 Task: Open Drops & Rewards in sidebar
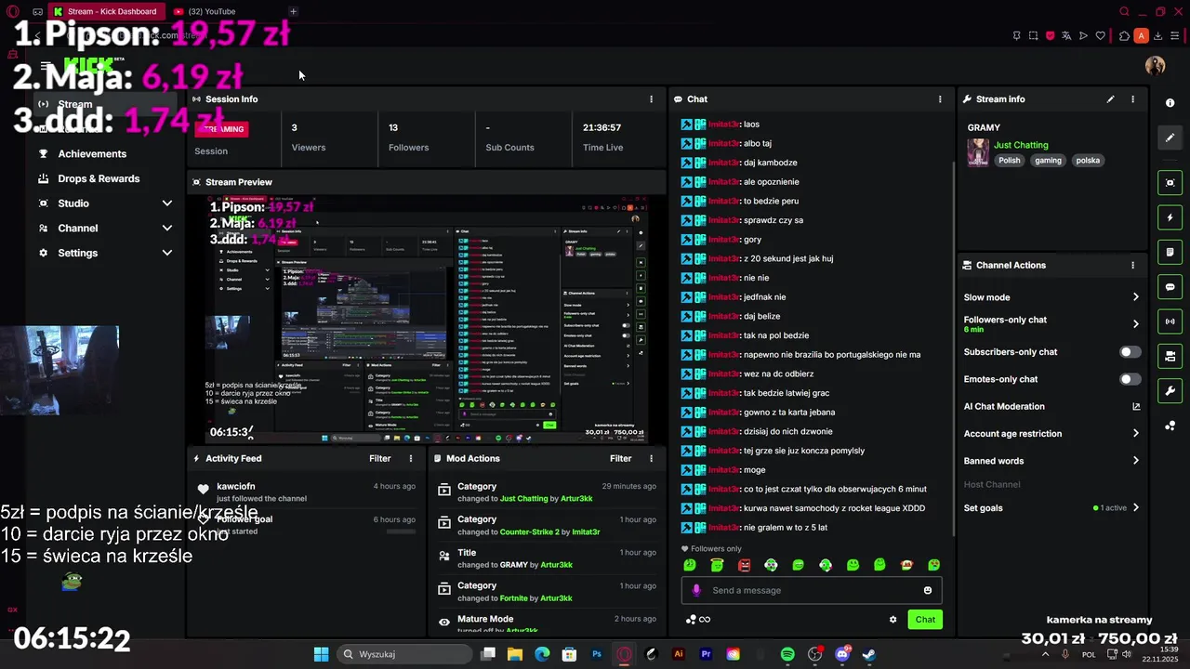[x=99, y=178]
